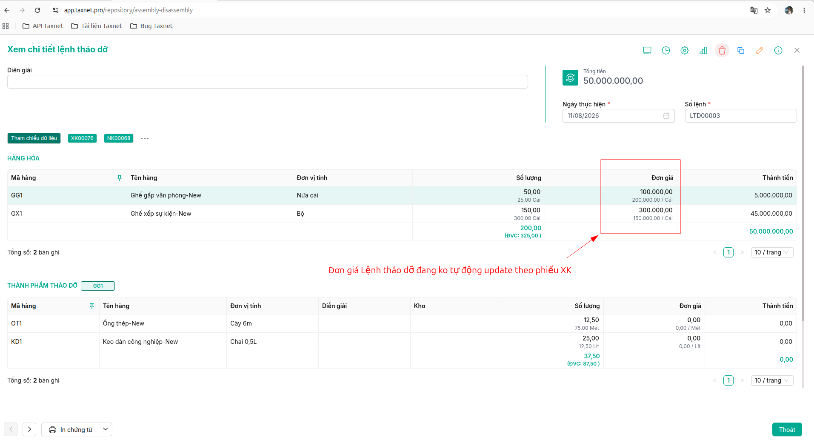
Task: Click the red trash delete icon
Action: point(722,50)
